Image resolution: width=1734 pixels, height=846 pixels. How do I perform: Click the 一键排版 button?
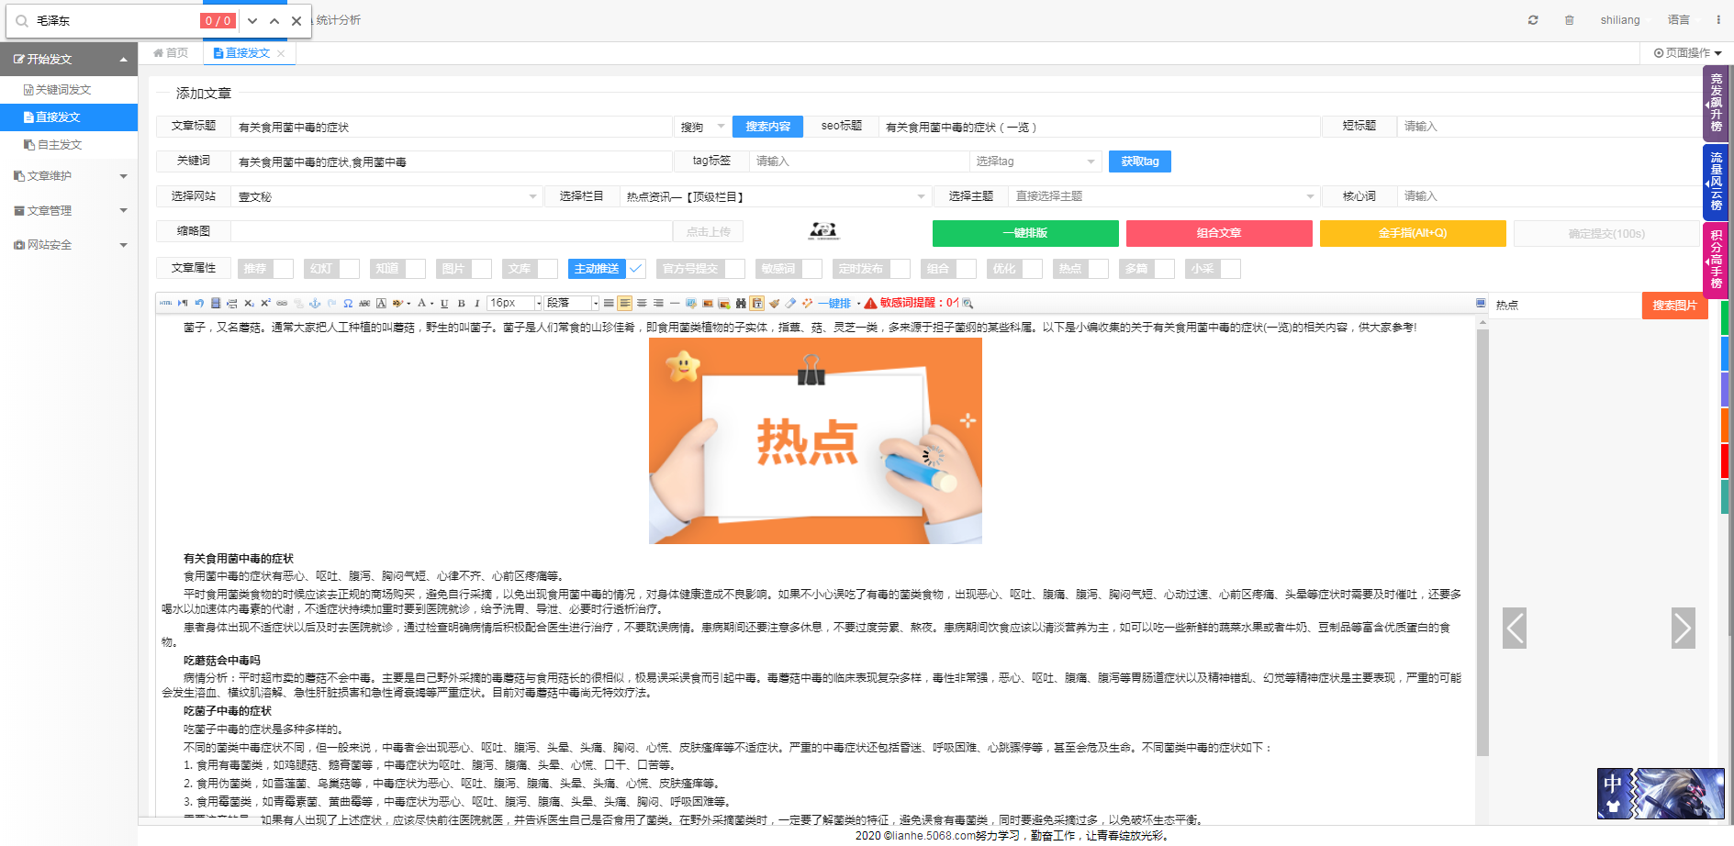tap(1025, 233)
